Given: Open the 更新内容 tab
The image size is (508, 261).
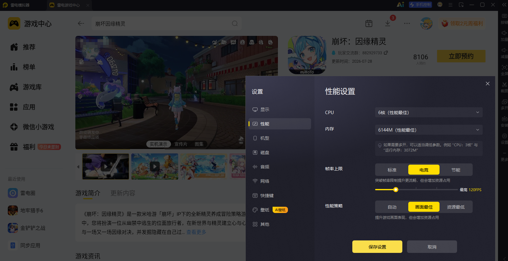Looking at the screenshot, I should click(x=123, y=193).
